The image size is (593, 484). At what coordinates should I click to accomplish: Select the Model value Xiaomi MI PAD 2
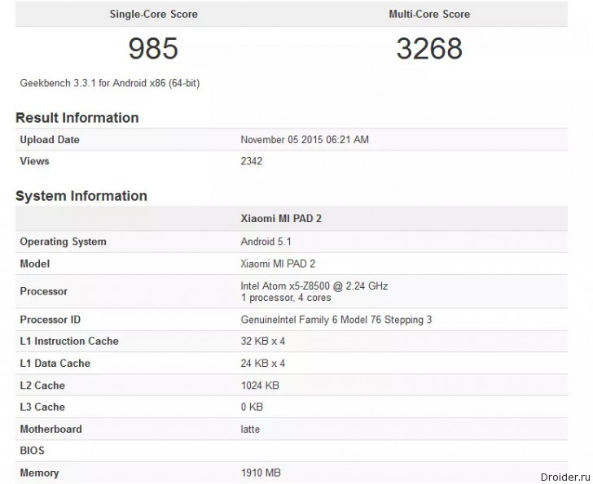point(278,264)
